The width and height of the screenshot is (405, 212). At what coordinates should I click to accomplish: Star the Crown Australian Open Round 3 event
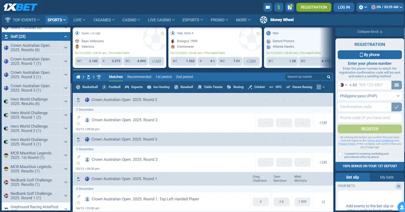[78, 163]
